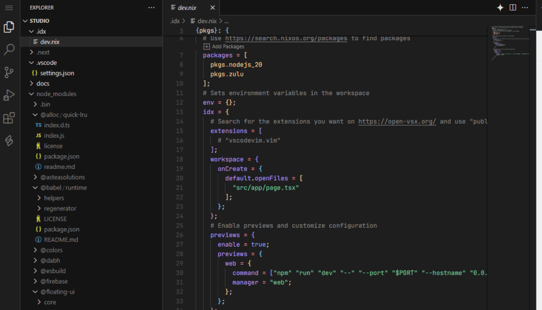
Task: Click the 'manager = "web";' line
Action: (x=261, y=283)
